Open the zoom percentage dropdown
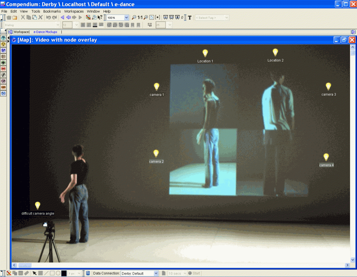 tap(126, 17)
